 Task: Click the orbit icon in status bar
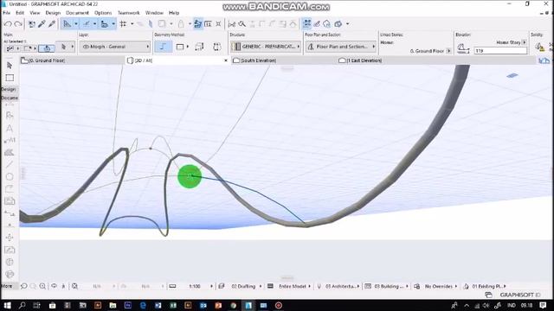(x=54, y=286)
